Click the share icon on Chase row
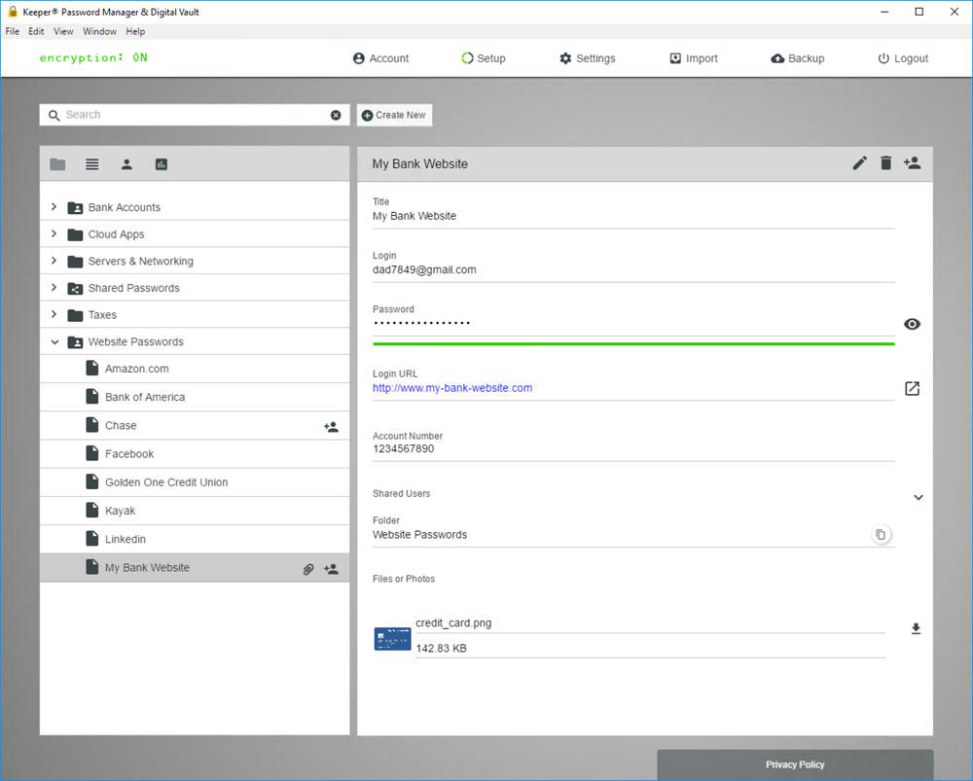Image resolution: width=973 pixels, height=781 pixels. click(332, 427)
